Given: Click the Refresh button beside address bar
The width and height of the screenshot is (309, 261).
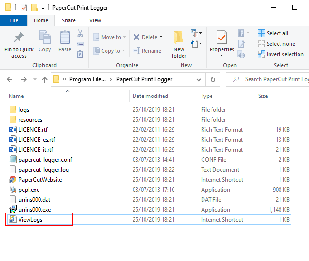Looking at the screenshot, I should coord(213,79).
